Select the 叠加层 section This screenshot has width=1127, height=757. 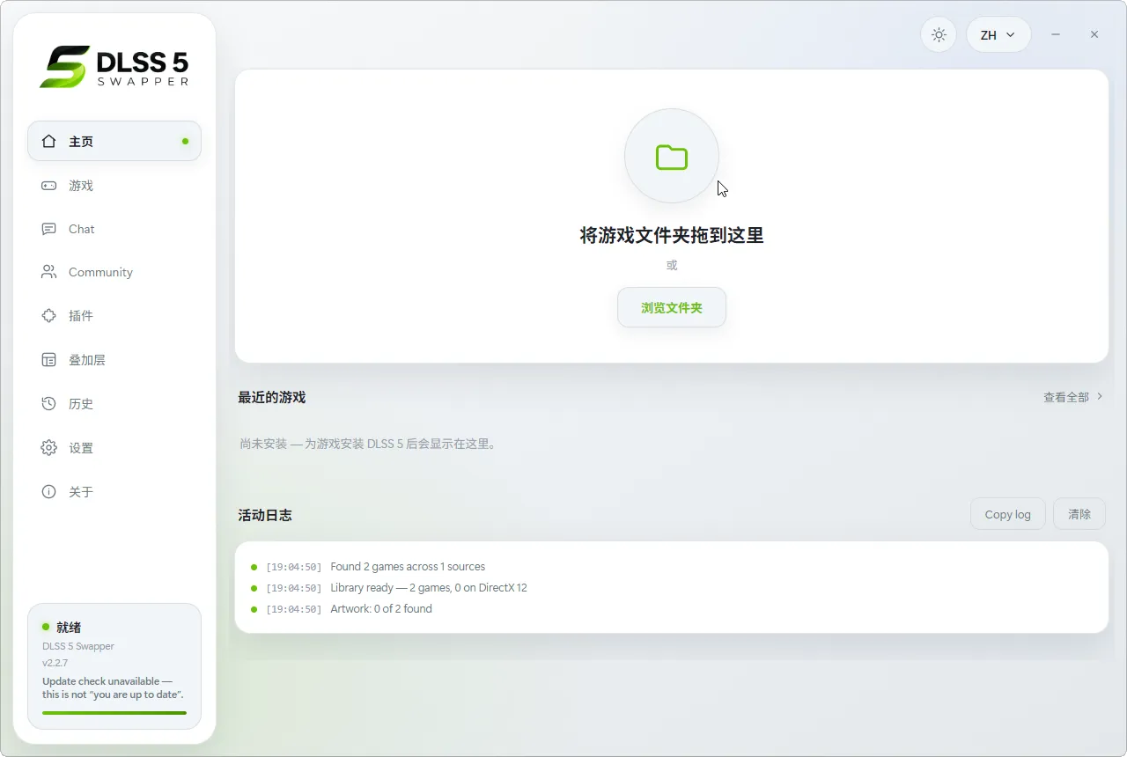114,360
